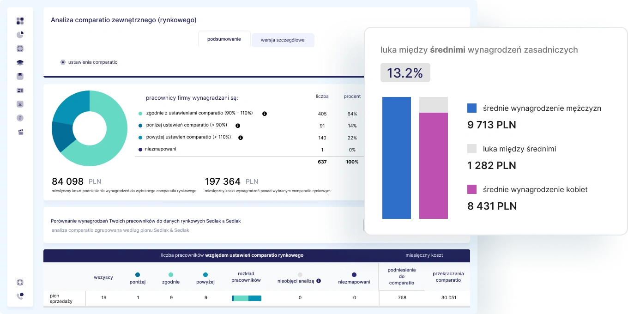Viewport: 628px width, 314px height.
Task: Open the dashboard grid icon in sidebar
Action: [x=20, y=21]
